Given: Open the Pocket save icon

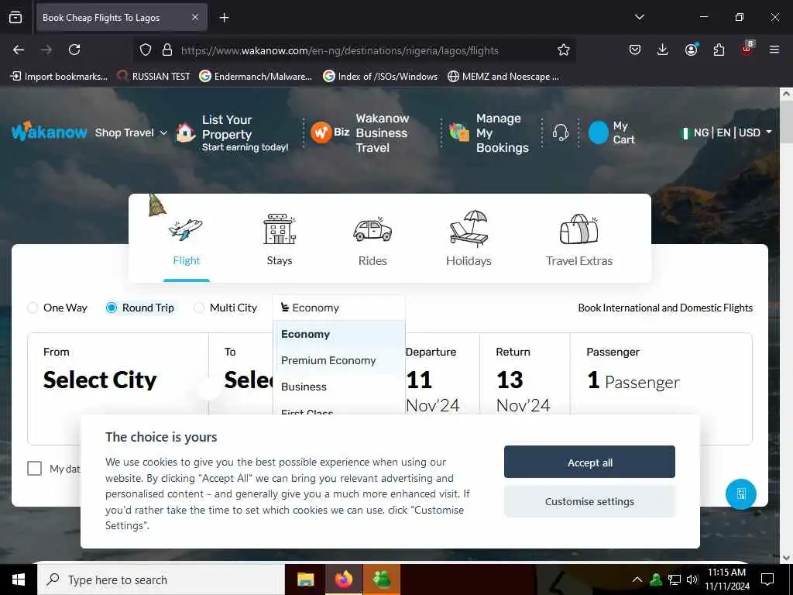Looking at the screenshot, I should (635, 50).
